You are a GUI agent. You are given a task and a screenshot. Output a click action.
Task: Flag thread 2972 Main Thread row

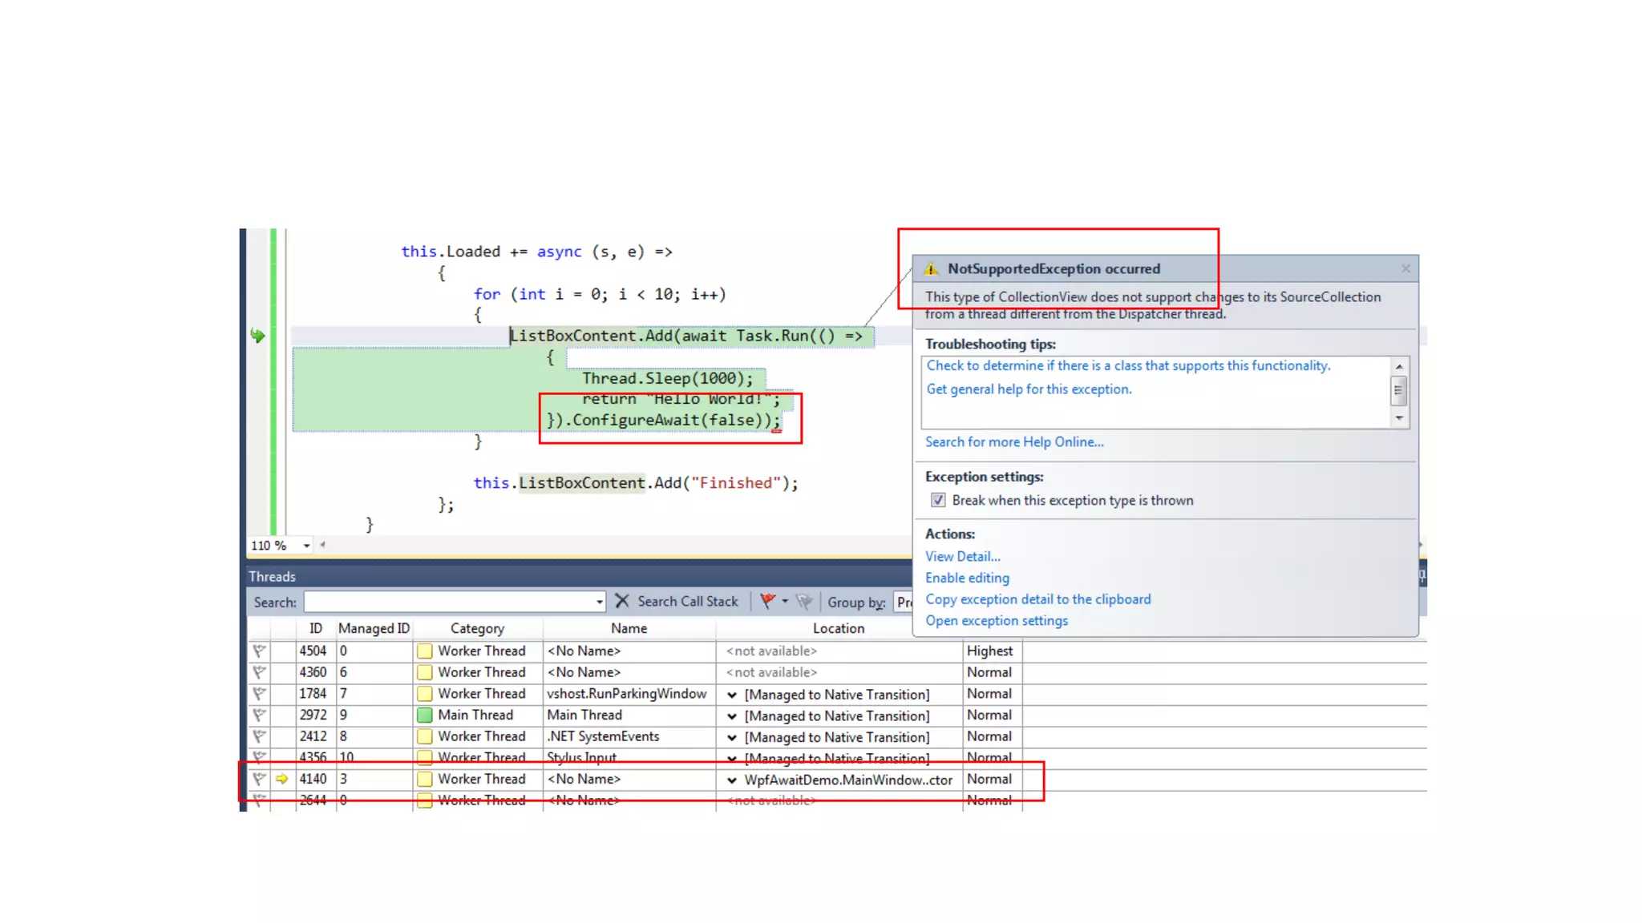click(x=259, y=715)
